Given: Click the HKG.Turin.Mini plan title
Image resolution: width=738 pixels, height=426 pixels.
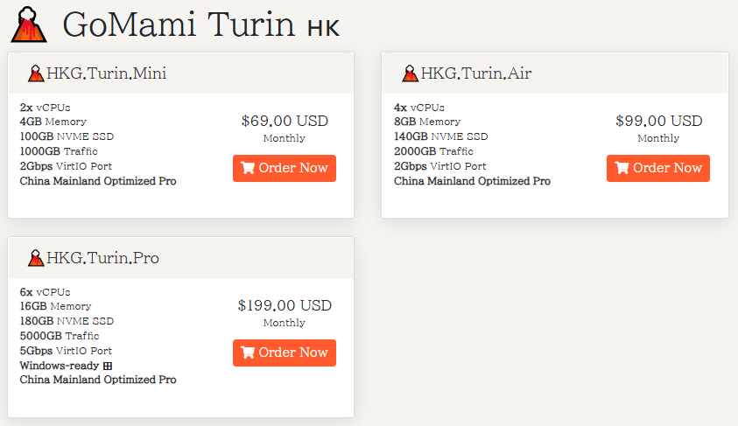Looking at the screenshot, I should 106,73.
